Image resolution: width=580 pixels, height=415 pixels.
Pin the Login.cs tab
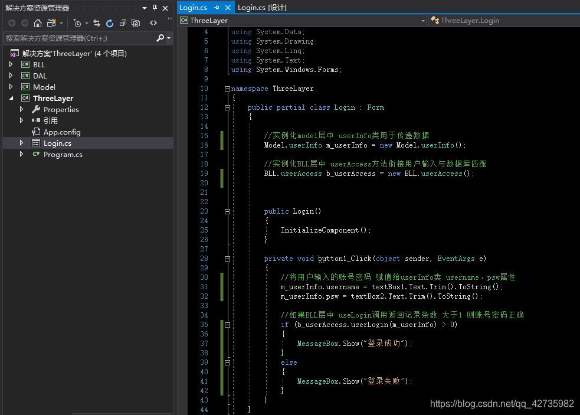(217, 8)
